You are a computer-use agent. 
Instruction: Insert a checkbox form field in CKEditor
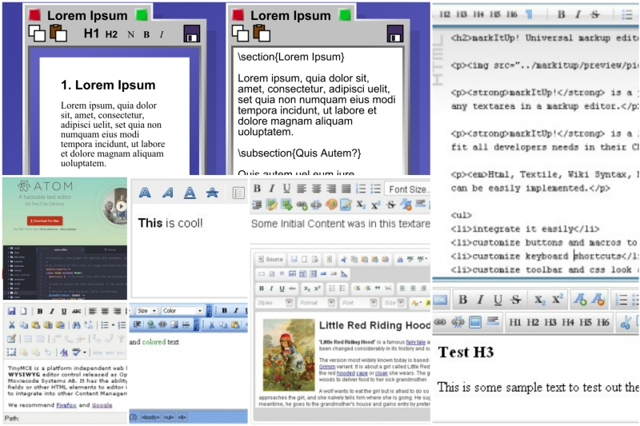272,274
